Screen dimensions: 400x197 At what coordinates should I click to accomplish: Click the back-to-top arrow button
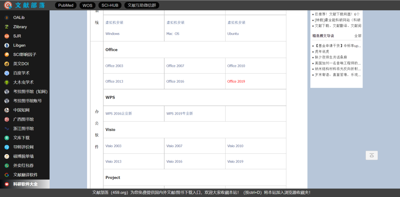click(x=372, y=155)
